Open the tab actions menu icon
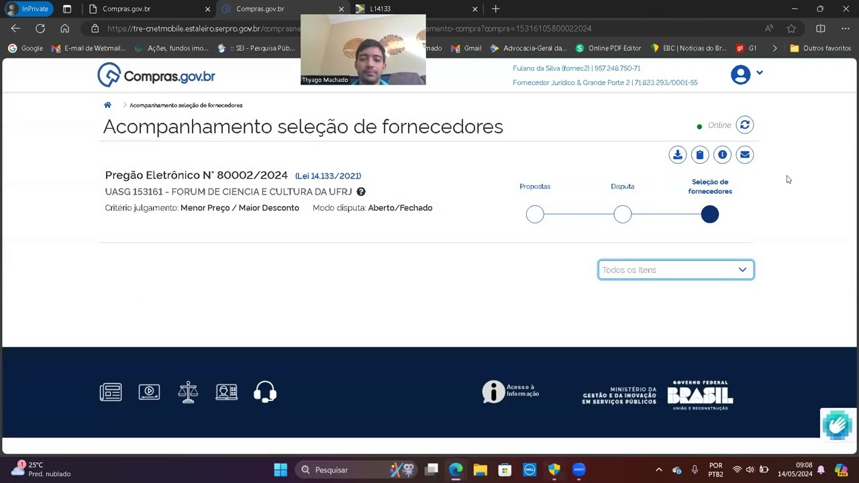Screen dimensions: 859x483 click(67, 9)
